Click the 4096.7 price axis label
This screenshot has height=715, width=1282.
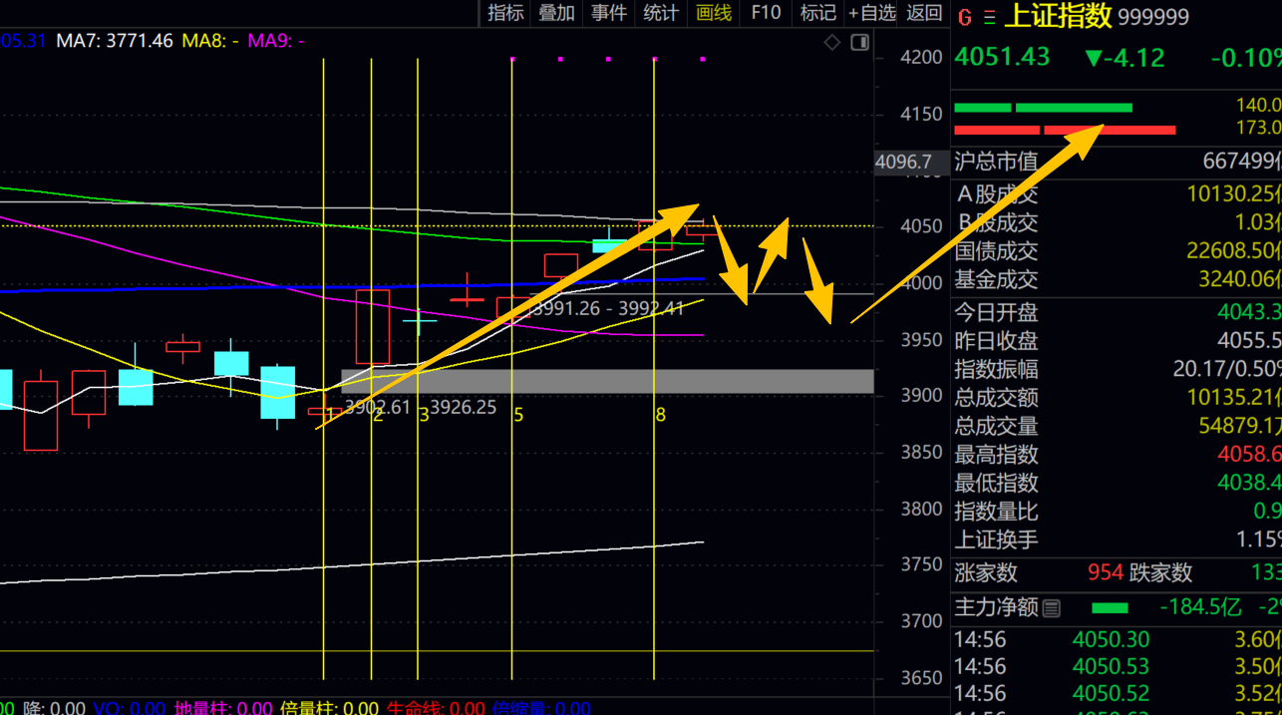(903, 162)
